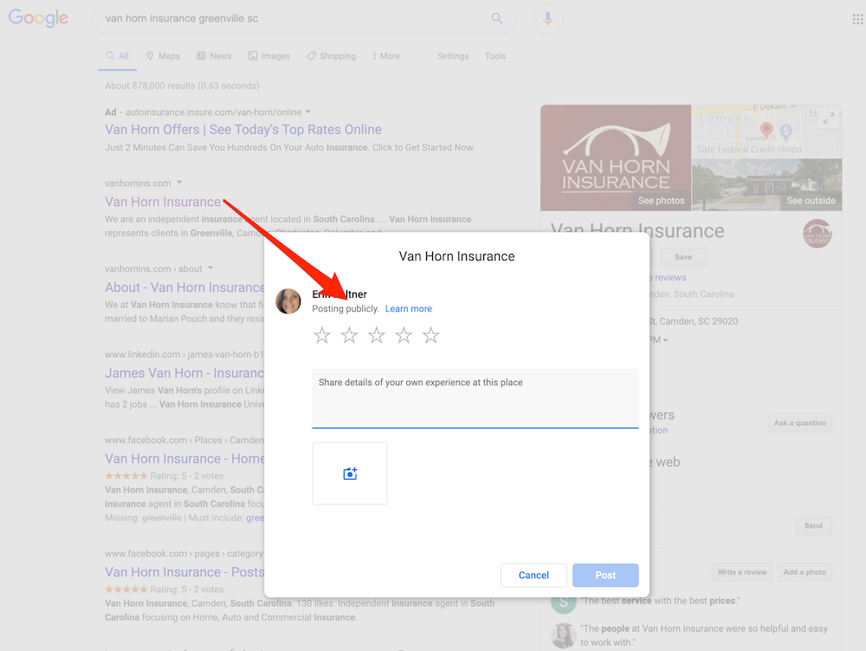Click the Google logo

38,17
